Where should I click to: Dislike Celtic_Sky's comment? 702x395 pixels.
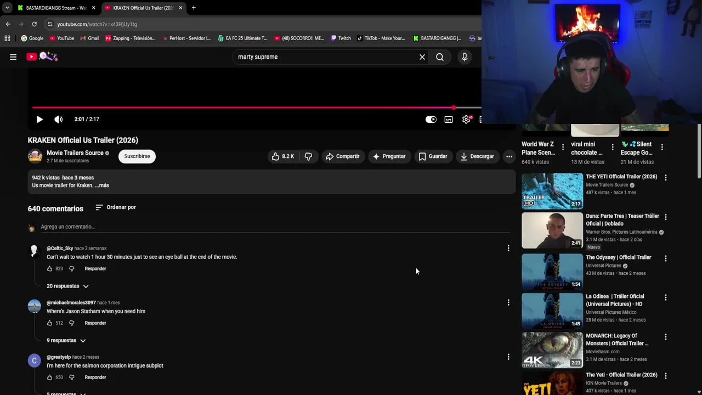(x=71, y=269)
